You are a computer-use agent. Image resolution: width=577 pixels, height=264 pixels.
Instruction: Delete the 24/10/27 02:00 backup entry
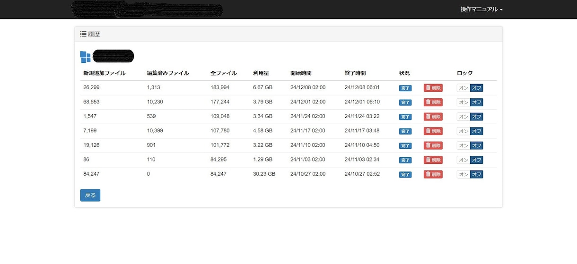[x=433, y=174]
